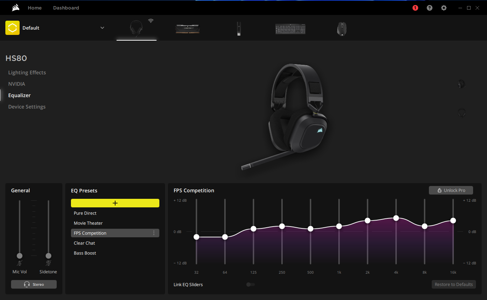487x300 pixels.
Task: Select the USB wireless dongle device icon
Action: coord(239,29)
